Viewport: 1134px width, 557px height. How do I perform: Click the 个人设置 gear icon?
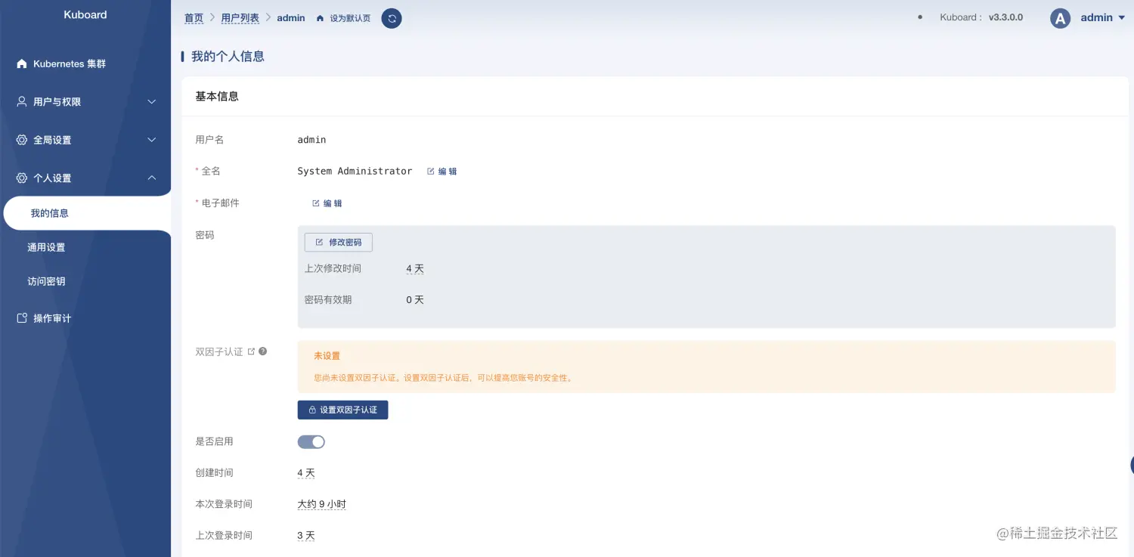pos(22,178)
